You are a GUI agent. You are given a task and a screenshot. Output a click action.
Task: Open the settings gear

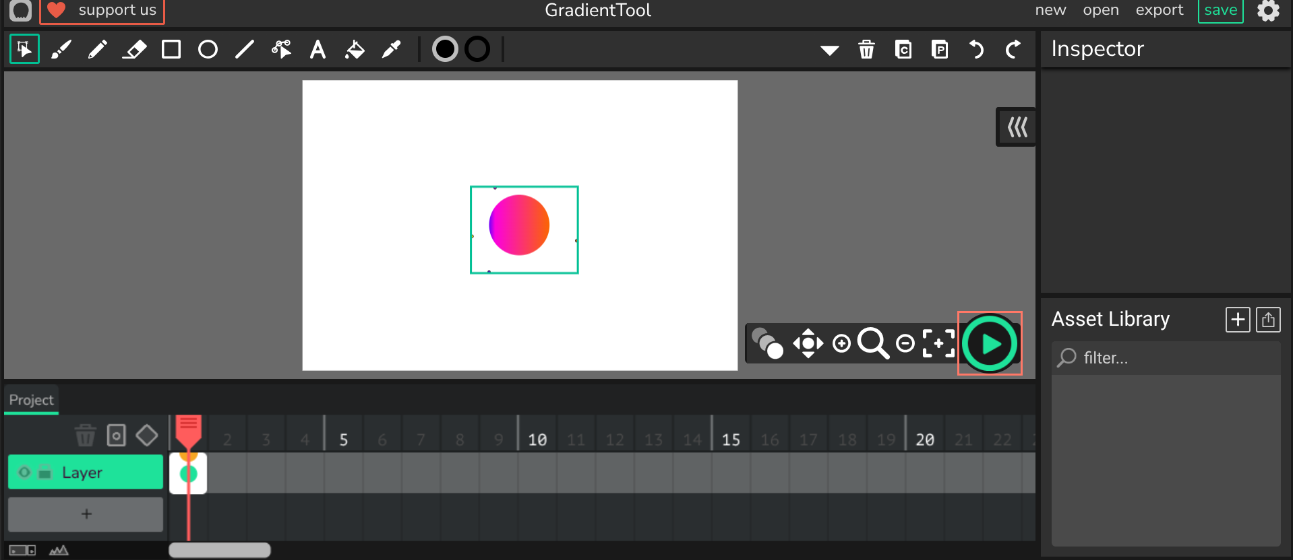coord(1268,11)
